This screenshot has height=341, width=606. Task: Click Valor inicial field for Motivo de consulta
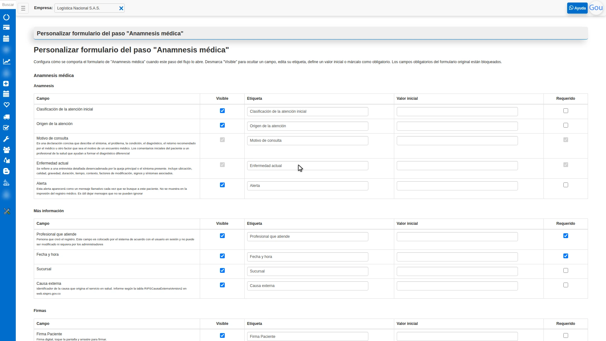point(457,141)
